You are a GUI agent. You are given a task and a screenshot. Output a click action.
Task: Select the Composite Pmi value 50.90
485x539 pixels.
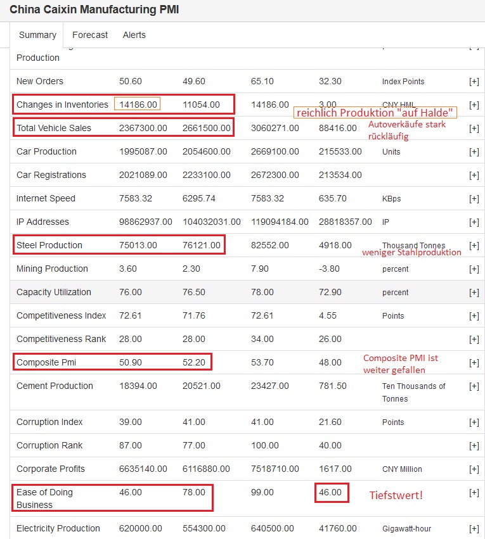[131, 362]
